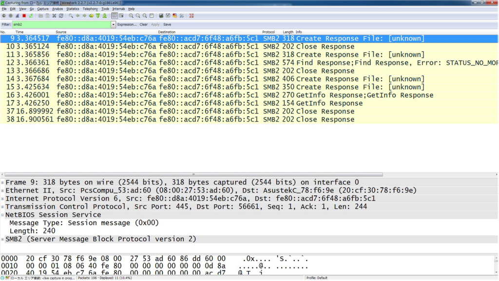Toggle packet list colorize icon

click(115, 16)
